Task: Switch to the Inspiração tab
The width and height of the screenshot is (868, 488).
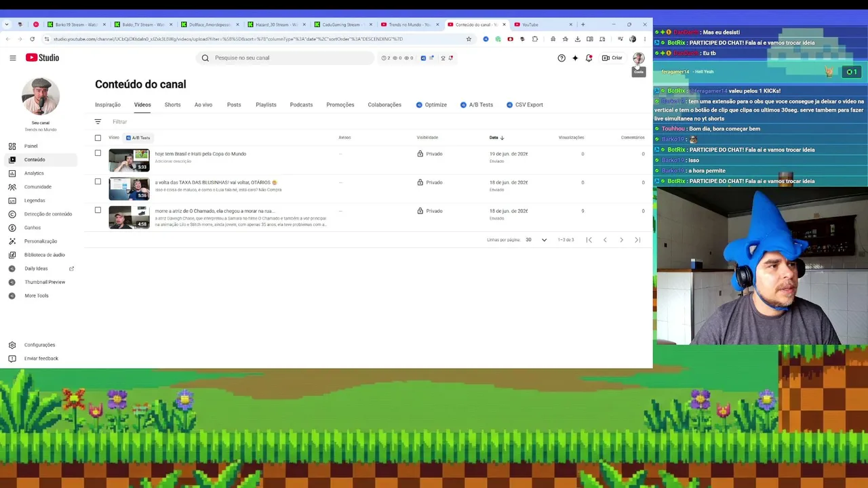Action: coord(108,105)
